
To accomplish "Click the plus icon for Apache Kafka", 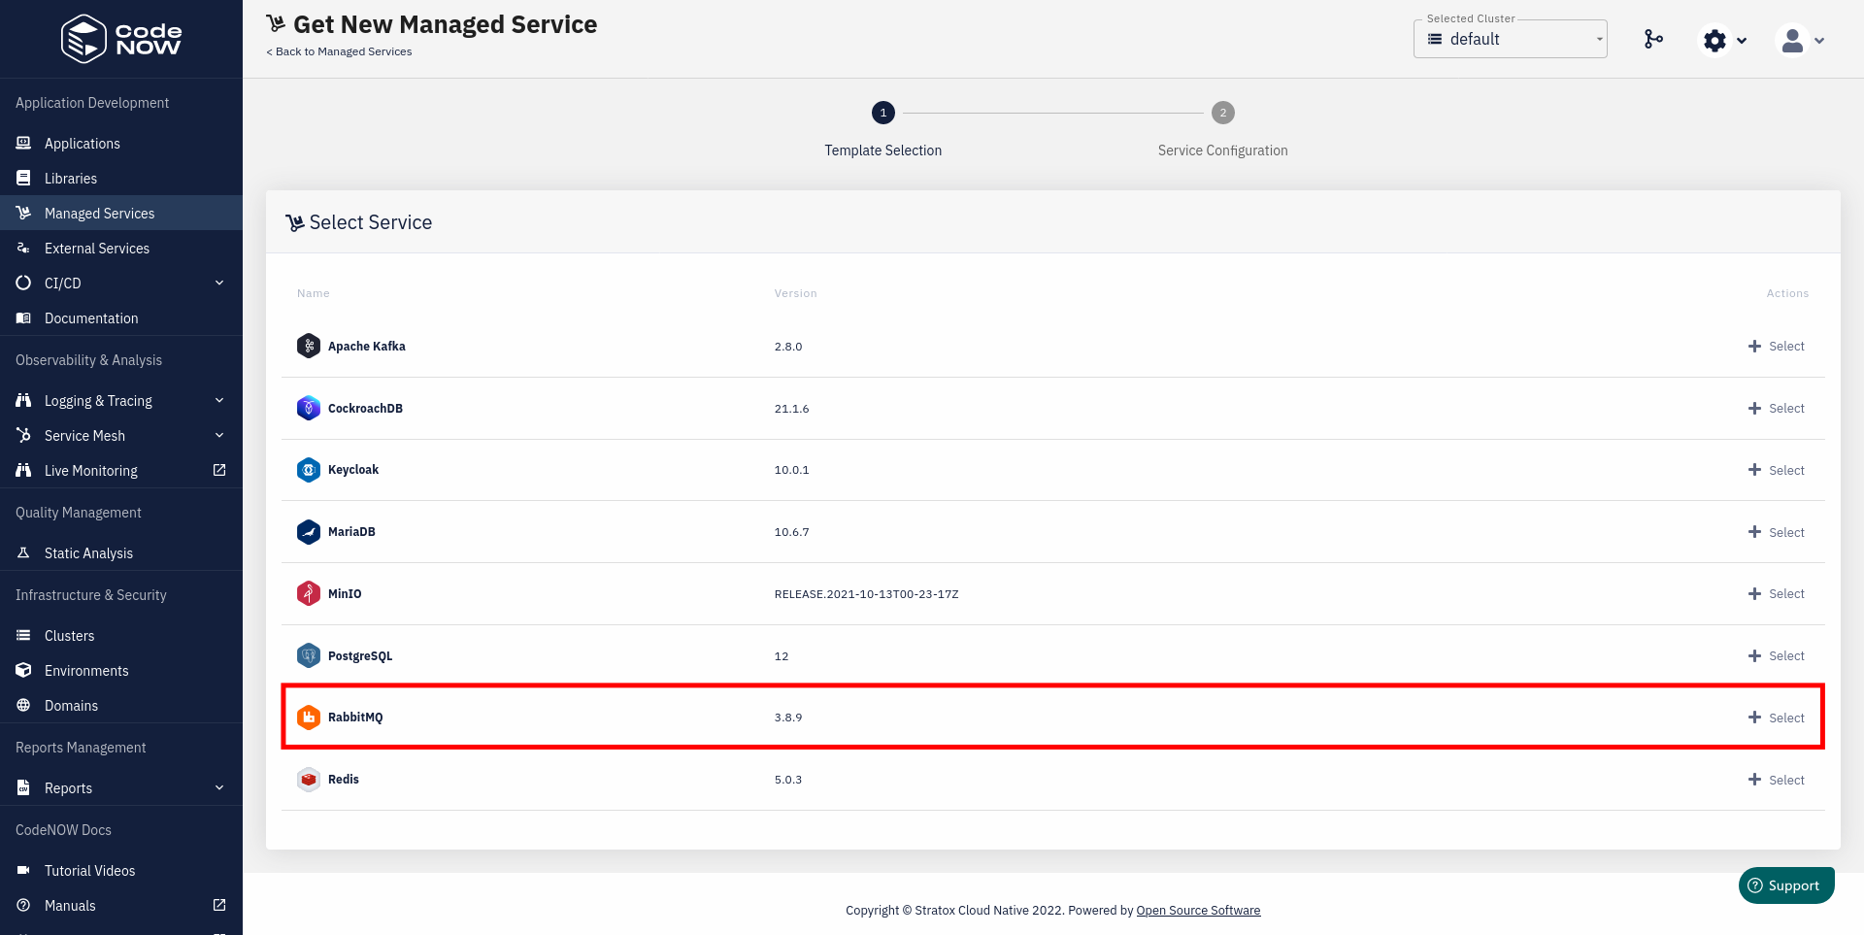I will [1754, 346].
